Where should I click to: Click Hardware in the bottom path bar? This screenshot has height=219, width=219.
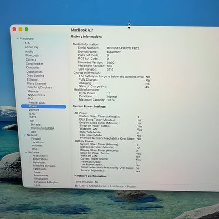click(117, 186)
